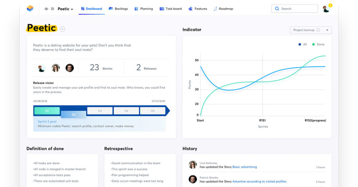Open the user profile avatar menu
This screenshot has height=187, width=358.
(x=326, y=9)
